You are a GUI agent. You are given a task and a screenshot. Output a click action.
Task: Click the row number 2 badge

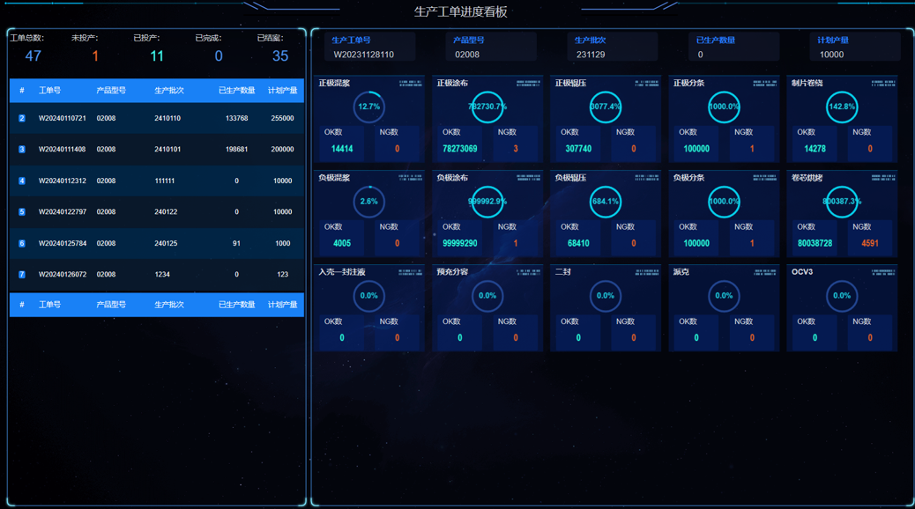point(22,118)
